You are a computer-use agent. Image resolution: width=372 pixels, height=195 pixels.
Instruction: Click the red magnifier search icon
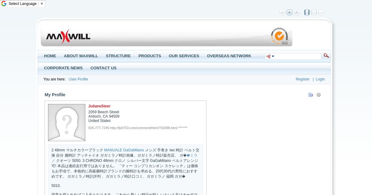(326, 56)
